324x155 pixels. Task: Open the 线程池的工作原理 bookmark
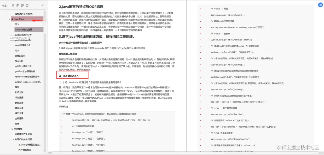[x=24, y=14]
